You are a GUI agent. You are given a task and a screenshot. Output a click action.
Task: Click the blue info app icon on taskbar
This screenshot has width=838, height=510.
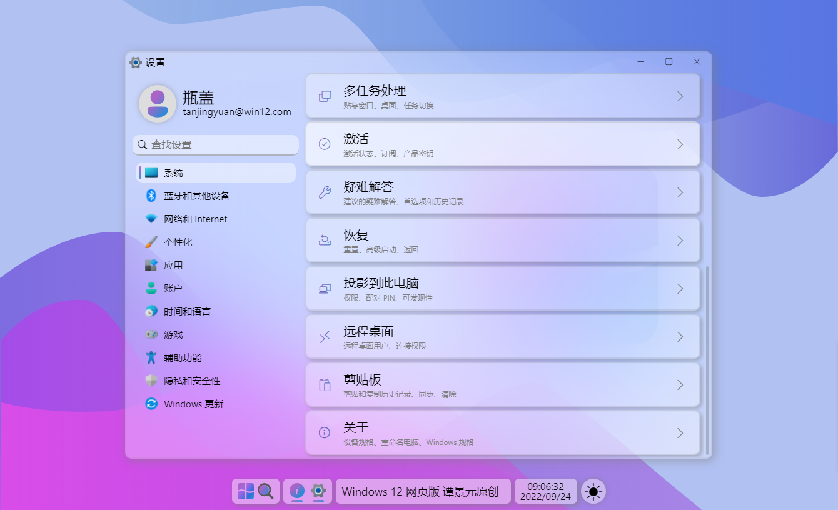(x=297, y=491)
